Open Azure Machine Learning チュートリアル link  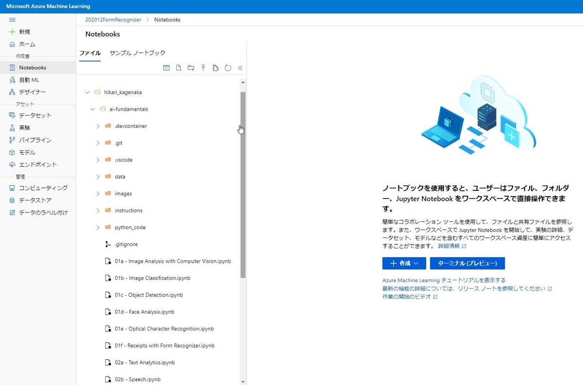(x=444, y=280)
